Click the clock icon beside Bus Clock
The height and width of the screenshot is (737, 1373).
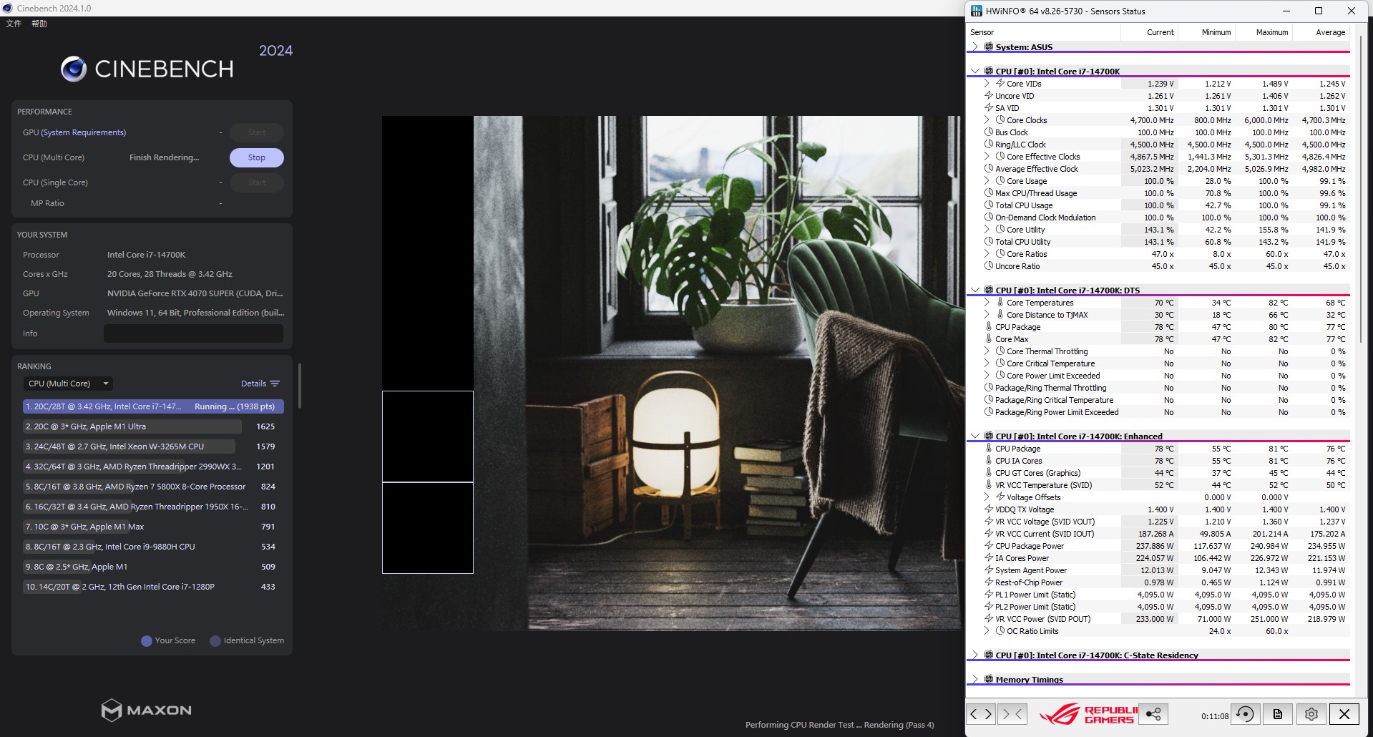tap(989, 132)
